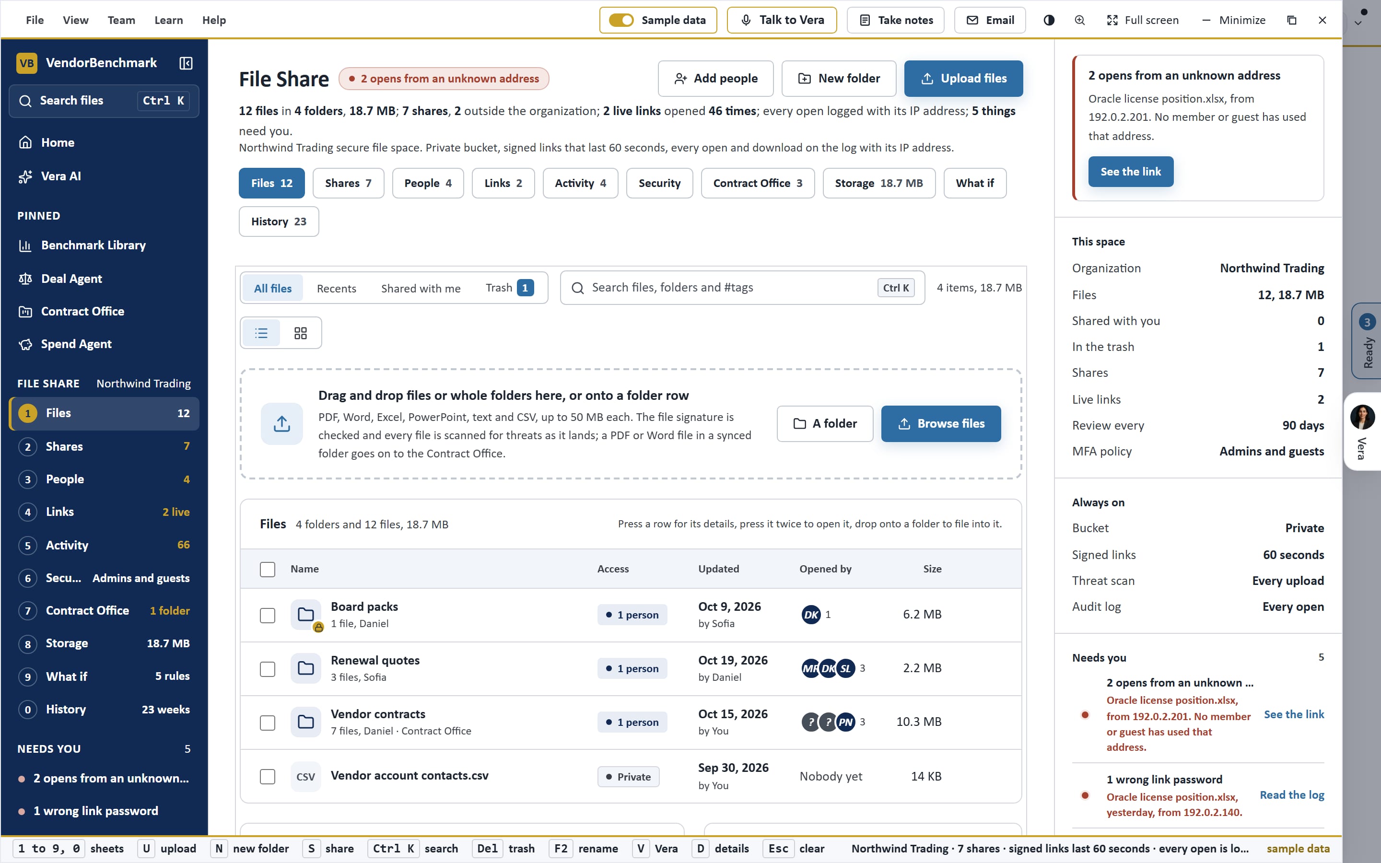1381x863 pixels.
Task: Collapse the sidebar panel icon
Action: [186, 63]
